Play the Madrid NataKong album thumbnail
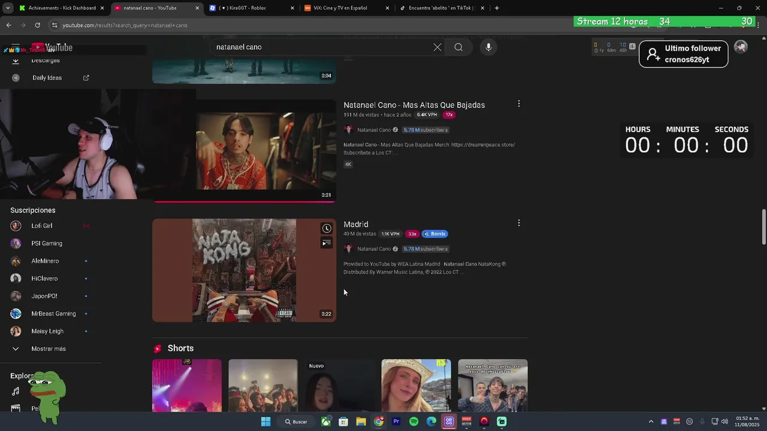767x431 pixels. [x=244, y=270]
